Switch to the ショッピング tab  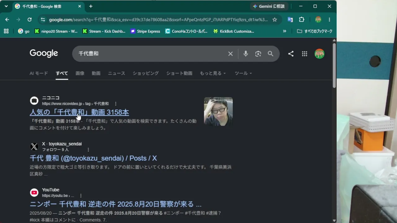(146, 73)
